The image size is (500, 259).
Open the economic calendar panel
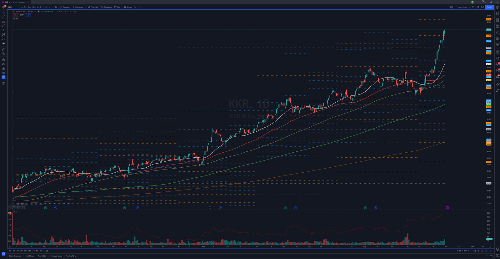[497, 38]
